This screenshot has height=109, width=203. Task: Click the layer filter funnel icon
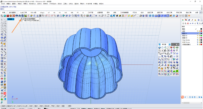tap(197, 23)
